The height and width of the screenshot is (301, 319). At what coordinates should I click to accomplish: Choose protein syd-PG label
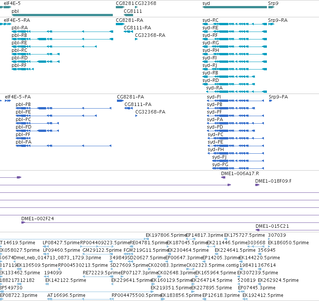pyautogui.click(x=220, y=165)
